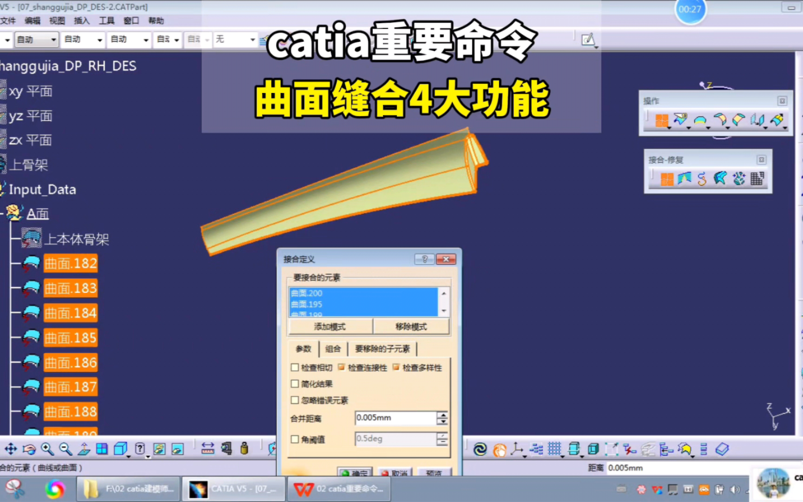This screenshot has width=803, height=502.
Task: Click the Axis System icon in bottom toolbar
Action: (x=517, y=449)
